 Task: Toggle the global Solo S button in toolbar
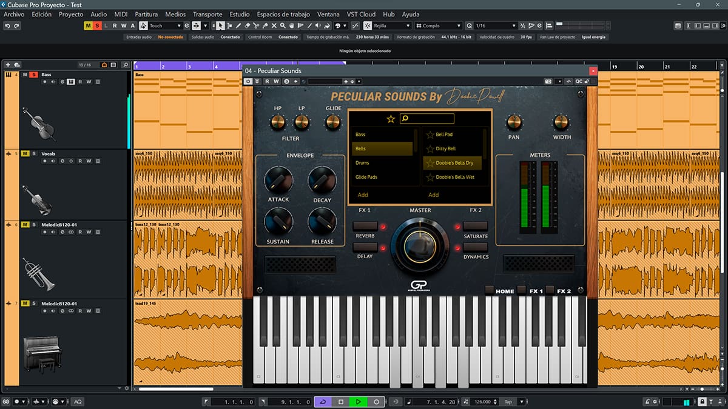[97, 26]
